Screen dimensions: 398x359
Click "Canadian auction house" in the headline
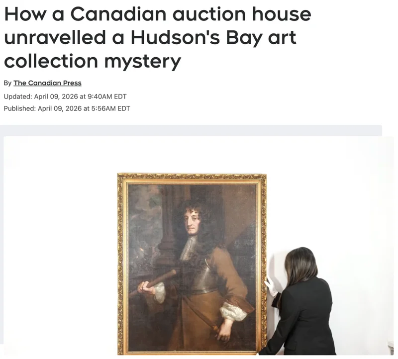click(x=191, y=14)
